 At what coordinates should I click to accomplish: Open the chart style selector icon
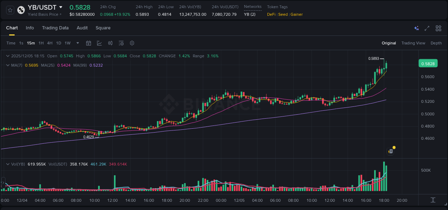point(99,43)
